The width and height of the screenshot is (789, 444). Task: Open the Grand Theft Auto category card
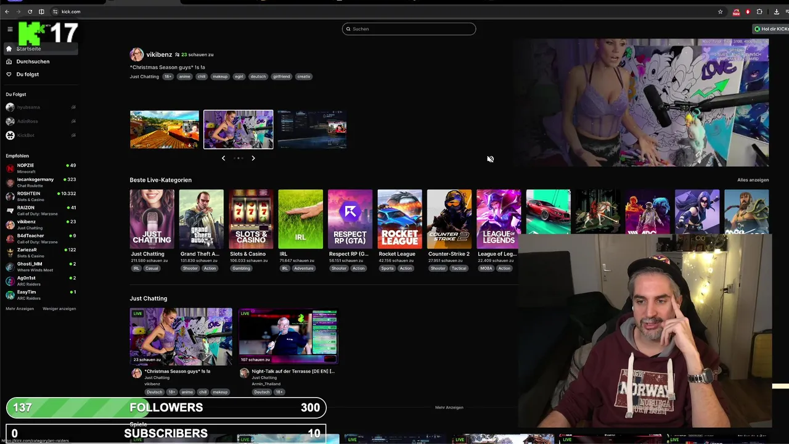[x=202, y=220]
